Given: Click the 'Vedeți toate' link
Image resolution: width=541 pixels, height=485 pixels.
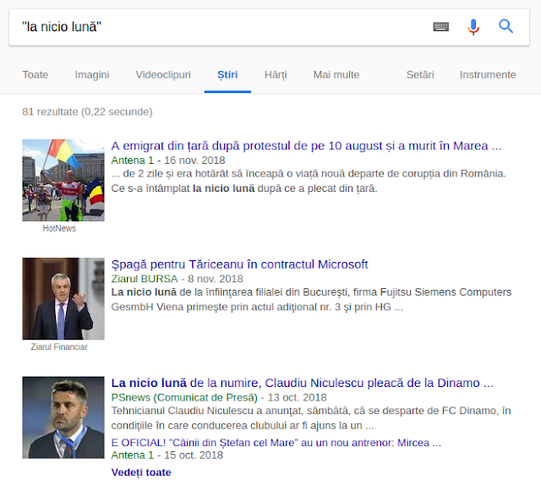Looking at the screenshot, I should [141, 472].
